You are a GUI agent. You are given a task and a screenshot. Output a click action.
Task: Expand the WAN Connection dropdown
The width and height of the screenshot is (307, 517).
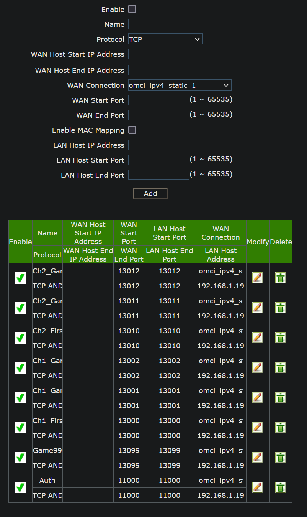[180, 85]
